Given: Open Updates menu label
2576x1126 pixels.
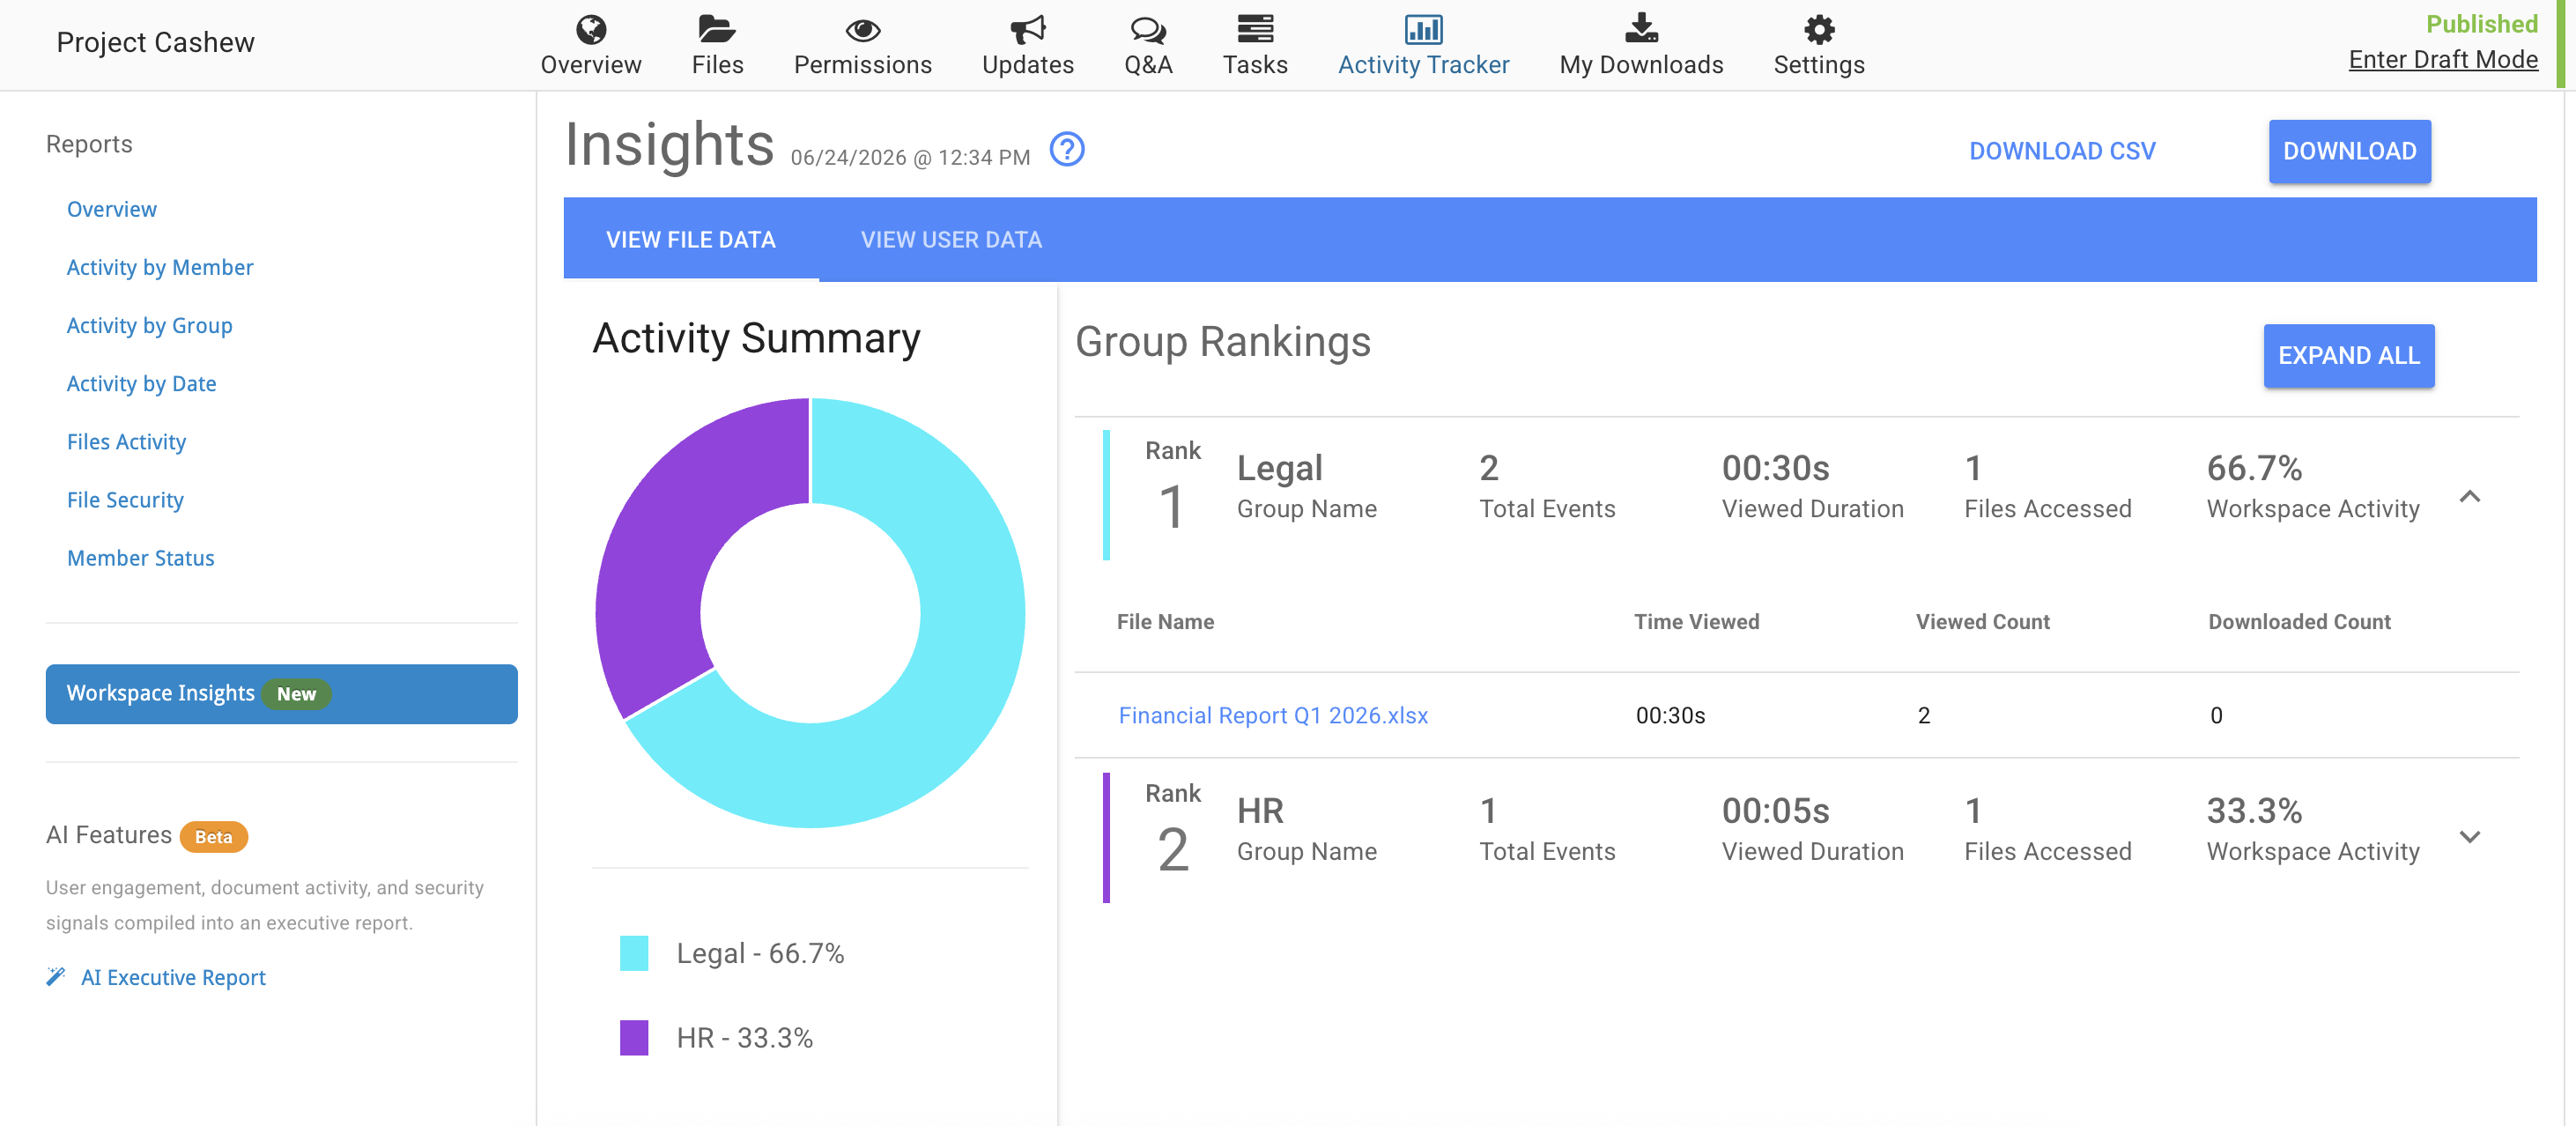Looking at the screenshot, I should 1027,65.
